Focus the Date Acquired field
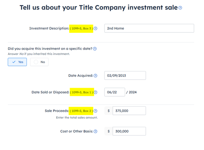 (125, 75)
